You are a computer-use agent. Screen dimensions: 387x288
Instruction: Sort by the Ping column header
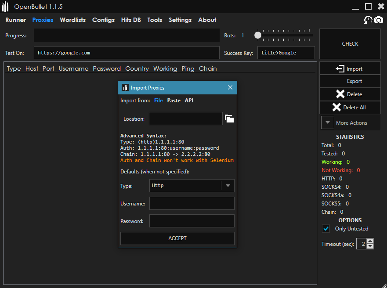click(x=188, y=68)
